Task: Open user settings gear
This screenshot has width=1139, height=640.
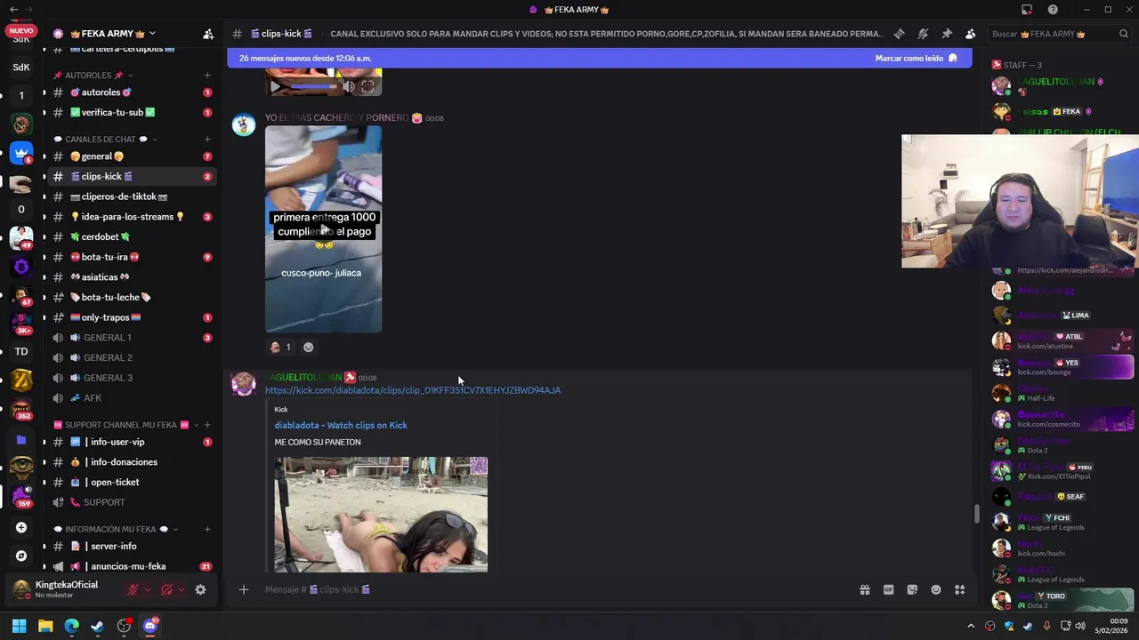Action: click(200, 589)
